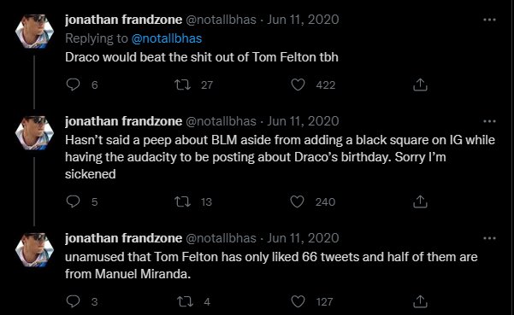Like the tweet with 127 likes

point(298,301)
